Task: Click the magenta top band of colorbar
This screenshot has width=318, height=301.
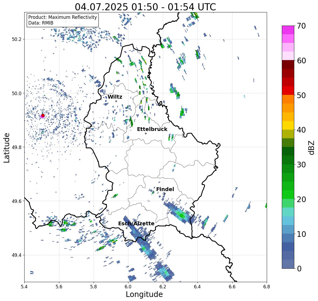Action: [x=288, y=30]
